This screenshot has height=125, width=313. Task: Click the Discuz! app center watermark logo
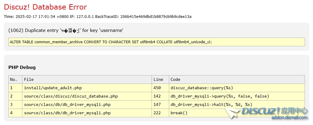click(275, 111)
